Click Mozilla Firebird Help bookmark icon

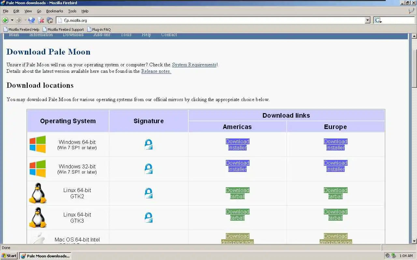point(6,29)
